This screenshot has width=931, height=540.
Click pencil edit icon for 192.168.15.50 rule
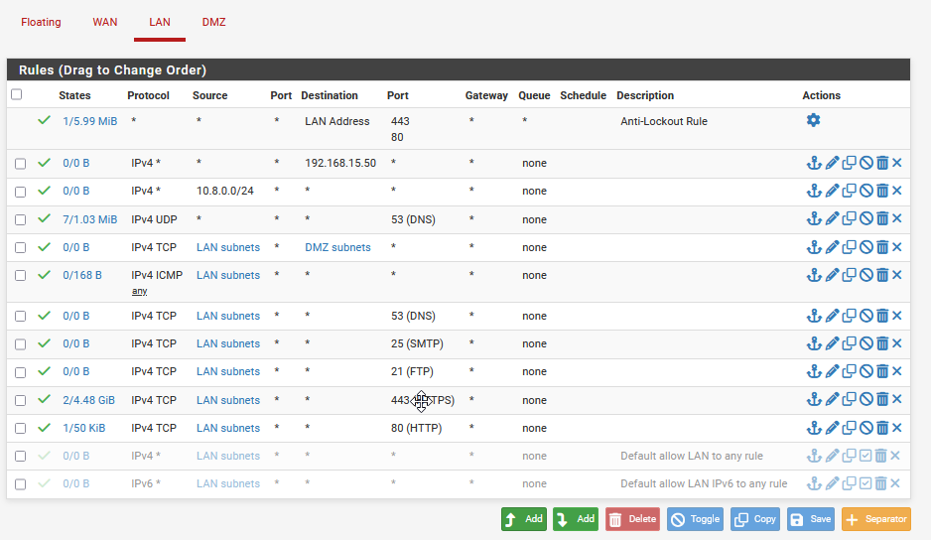[x=832, y=163]
